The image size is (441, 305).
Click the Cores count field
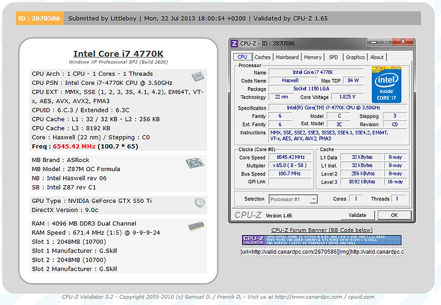point(356,199)
